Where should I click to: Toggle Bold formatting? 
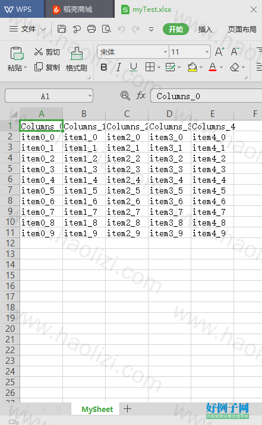click(104, 67)
